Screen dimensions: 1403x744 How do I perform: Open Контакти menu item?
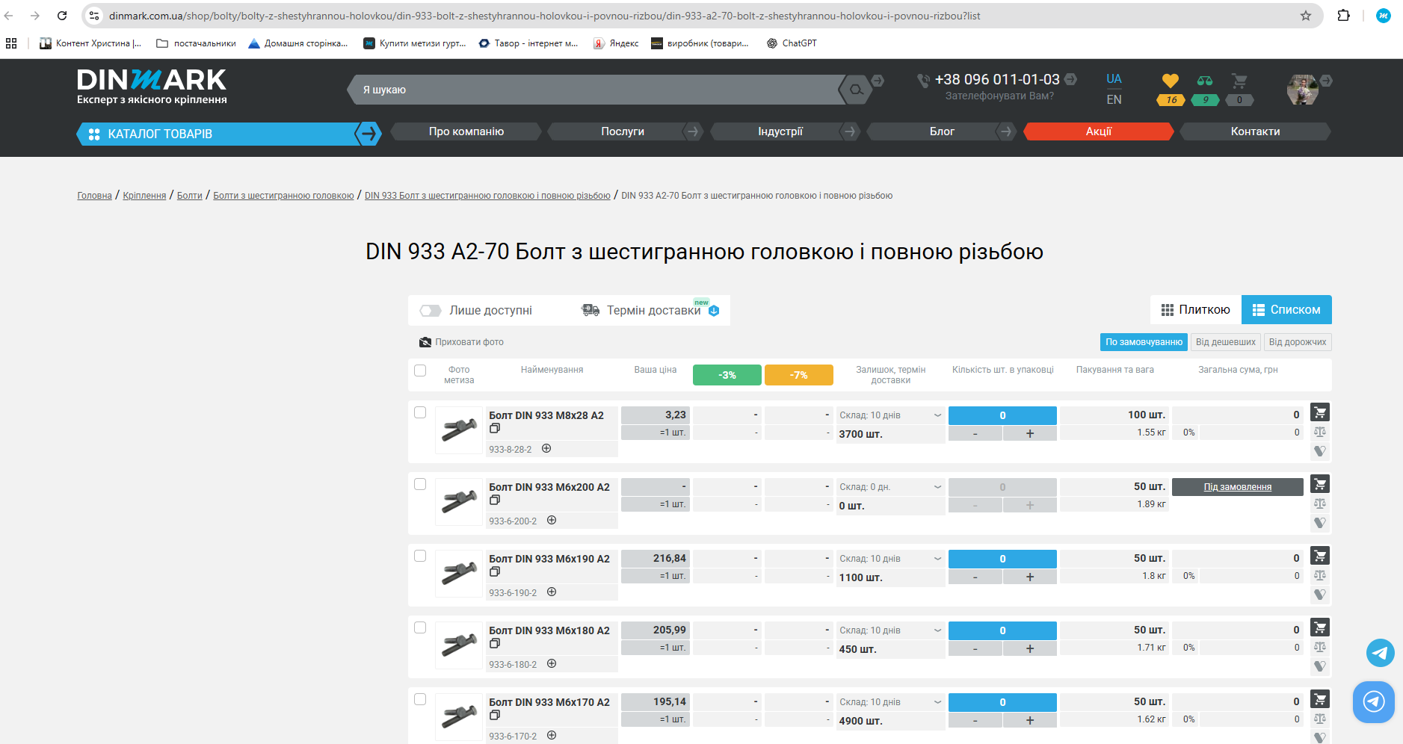[1255, 131]
